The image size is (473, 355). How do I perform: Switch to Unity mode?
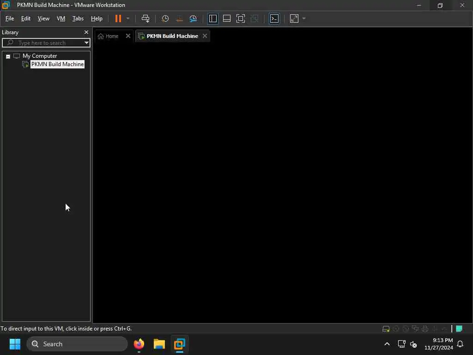[255, 18]
